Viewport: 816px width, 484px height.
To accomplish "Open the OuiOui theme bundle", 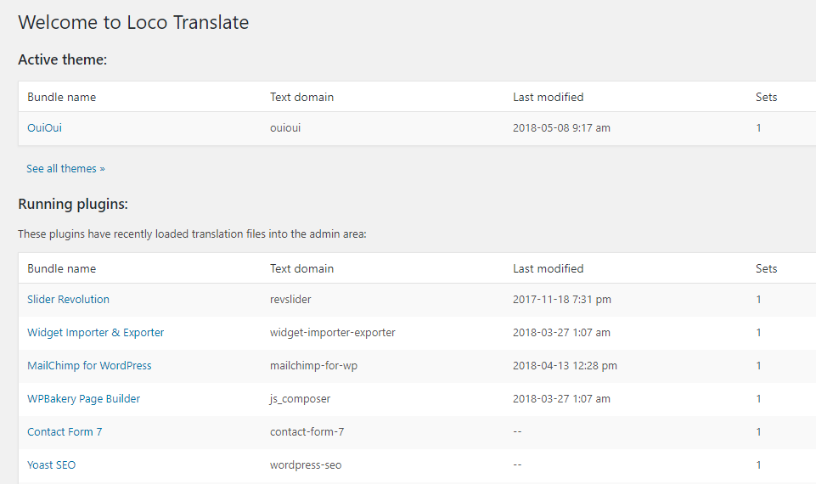I will [44, 128].
